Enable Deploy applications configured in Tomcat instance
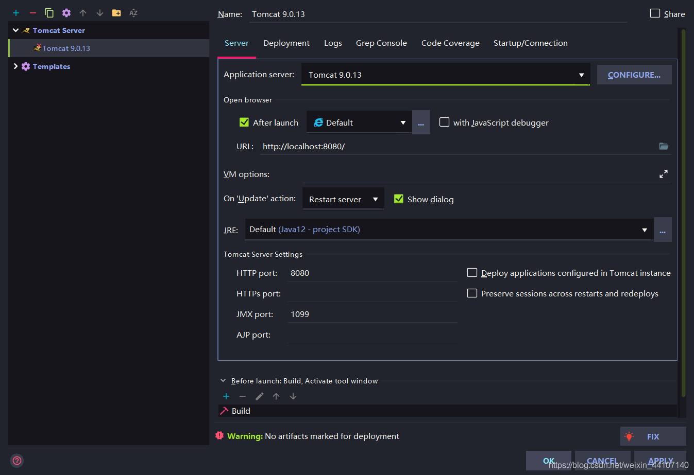The image size is (694, 475). [x=472, y=272]
